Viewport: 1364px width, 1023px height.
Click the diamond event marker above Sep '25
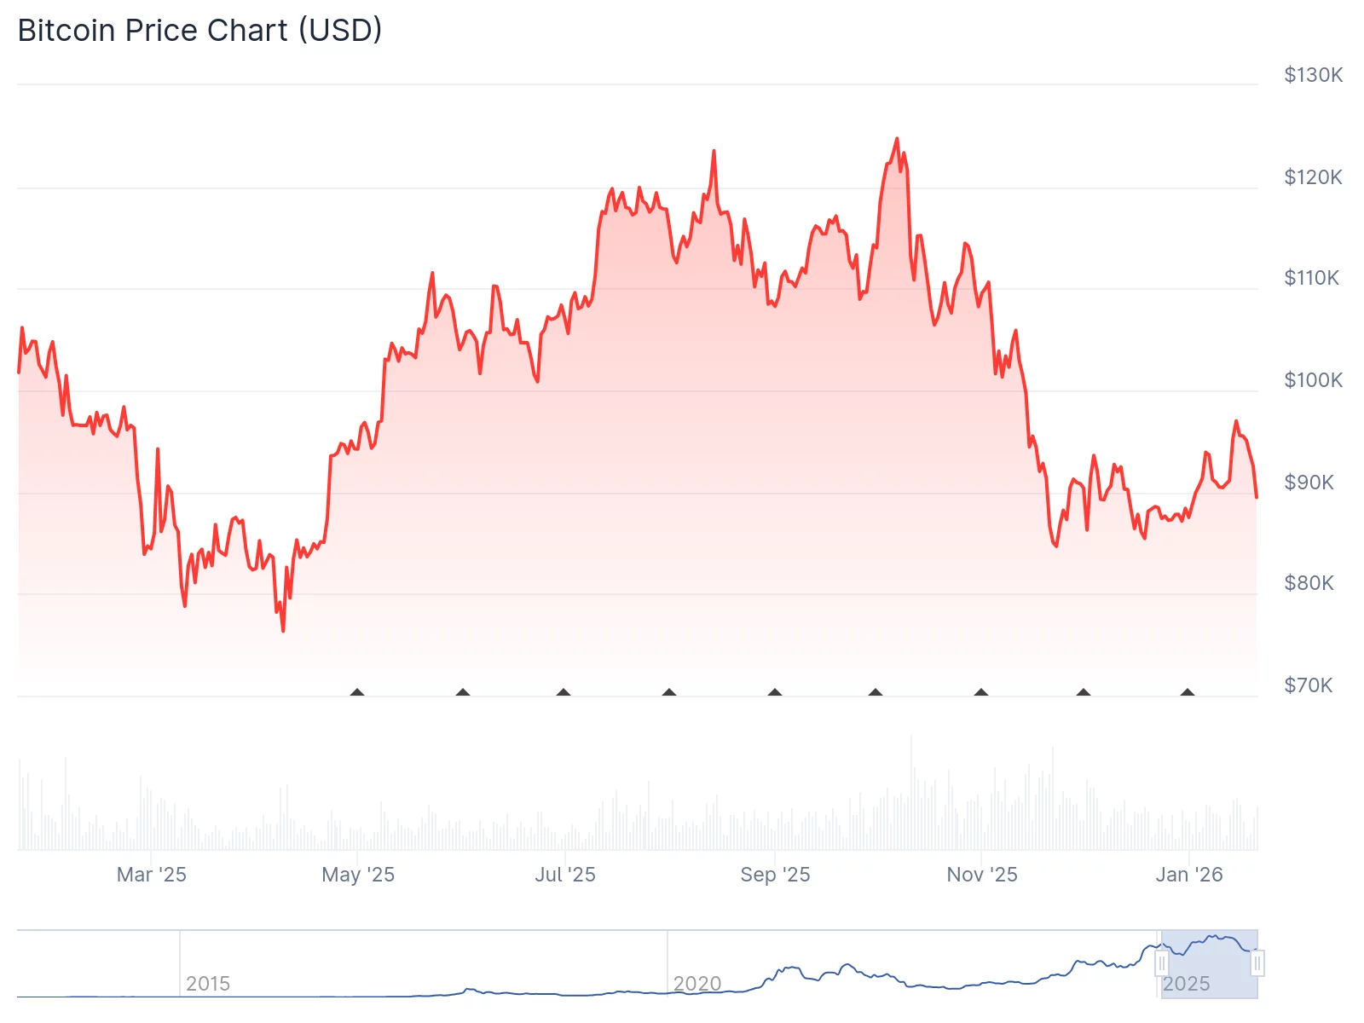point(775,692)
